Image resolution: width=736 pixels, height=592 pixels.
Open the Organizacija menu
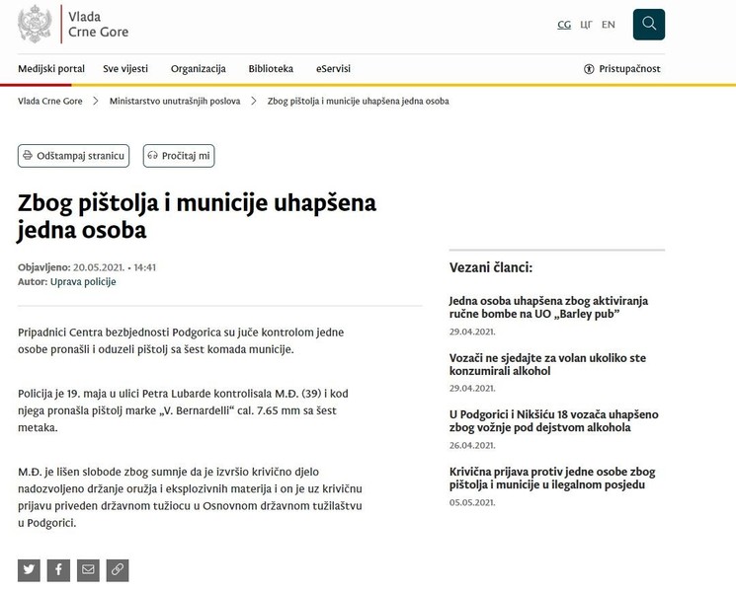point(199,69)
